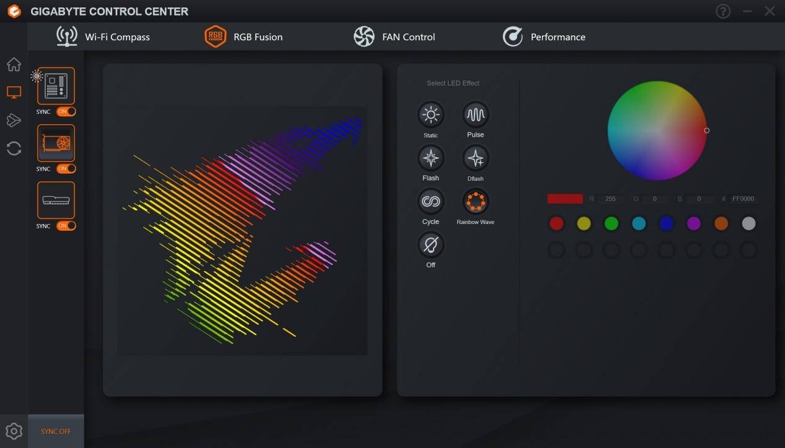785x448 pixels.
Task: Select the cyan preset color
Action: pyautogui.click(x=639, y=223)
